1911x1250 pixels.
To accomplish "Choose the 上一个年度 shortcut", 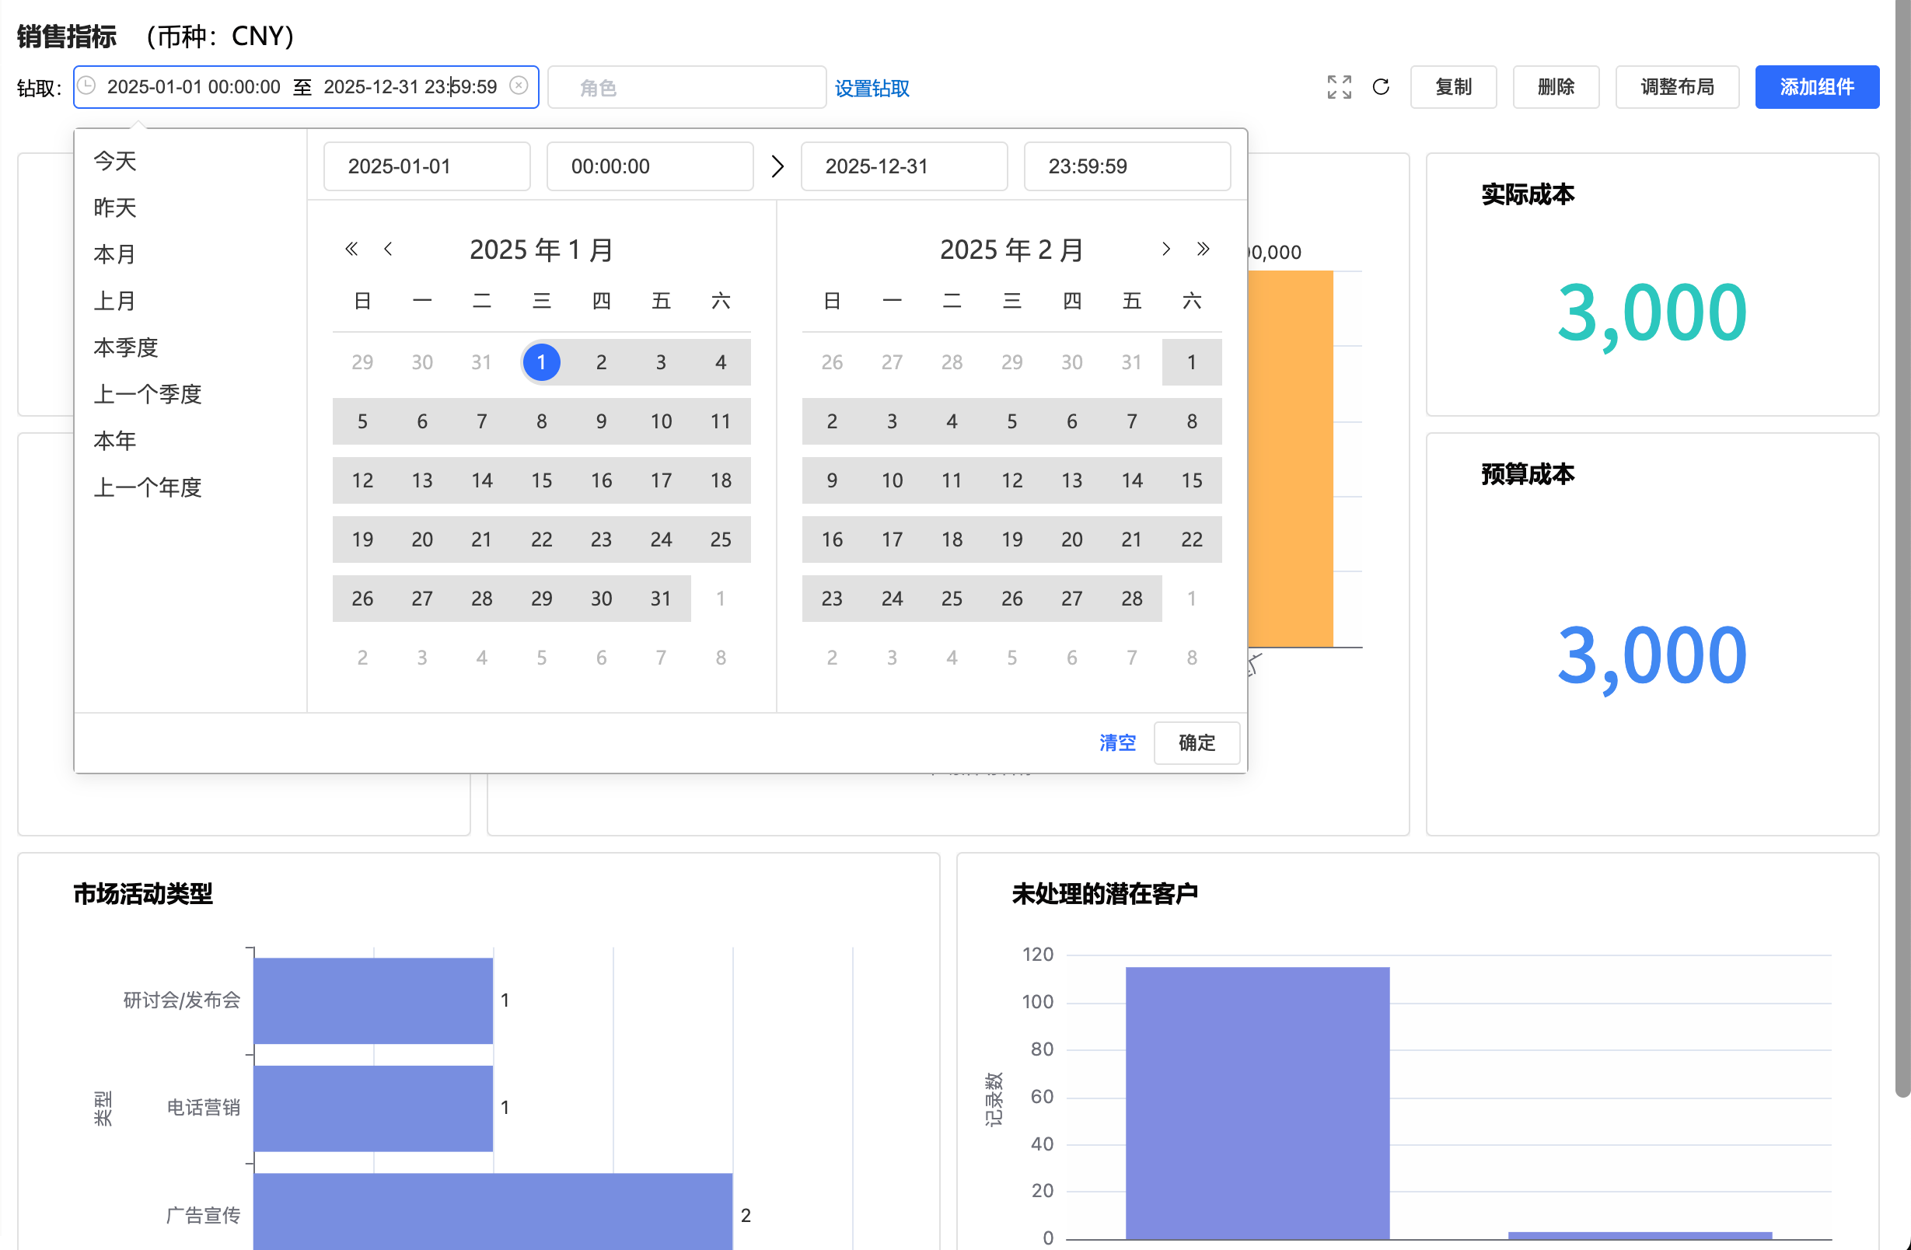I will 147,487.
